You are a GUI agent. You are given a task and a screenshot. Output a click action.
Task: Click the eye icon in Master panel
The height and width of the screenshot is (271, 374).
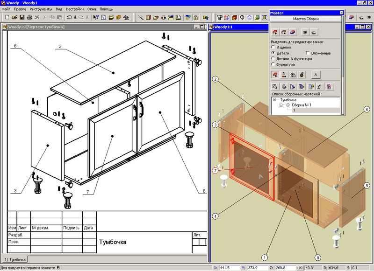point(304,32)
